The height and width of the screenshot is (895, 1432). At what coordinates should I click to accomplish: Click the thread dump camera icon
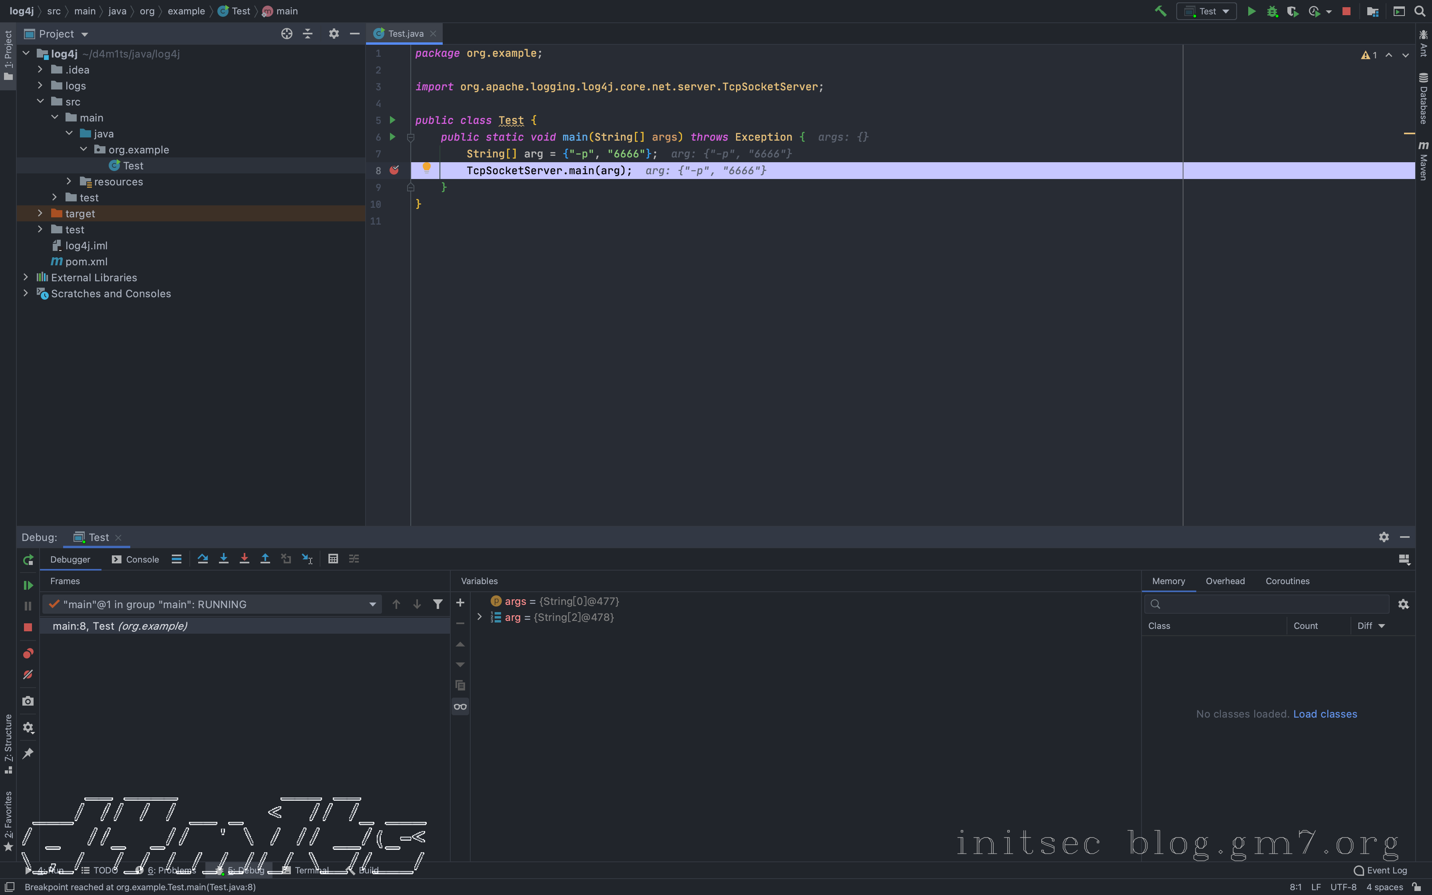click(28, 701)
